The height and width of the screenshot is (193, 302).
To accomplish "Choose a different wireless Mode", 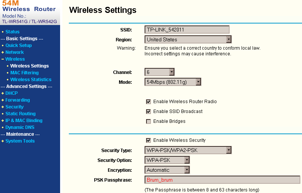I will click(x=173, y=82).
